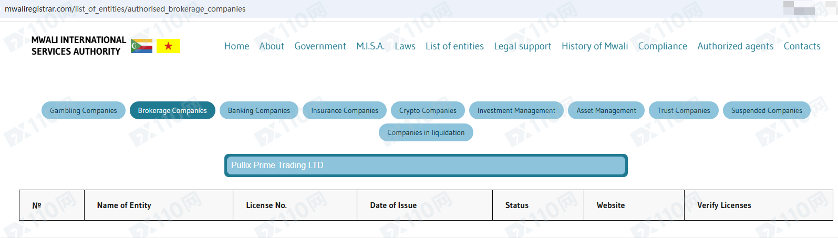Click the Mwali International Services Authority logo text
Screen dimensions: 838x238
tap(78, 46)
